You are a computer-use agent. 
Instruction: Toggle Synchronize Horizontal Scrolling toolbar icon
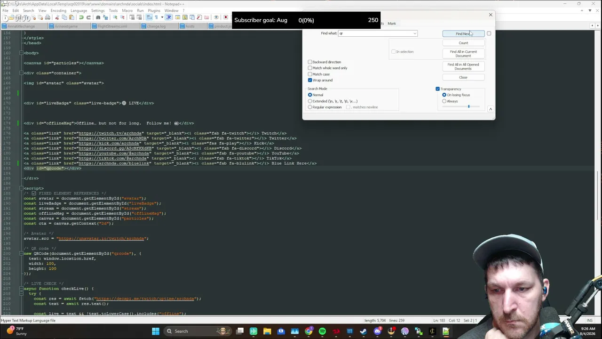139,17
